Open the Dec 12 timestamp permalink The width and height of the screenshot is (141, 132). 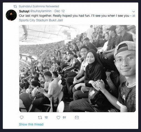59,11
